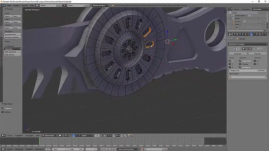
Task: Open the Ansicht menu in the 3D viewport header
Action: click(x=10, y=135)
